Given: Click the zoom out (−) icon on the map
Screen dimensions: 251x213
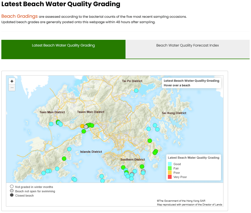Looking at the screenshot, I should click(x=12, y=88).
